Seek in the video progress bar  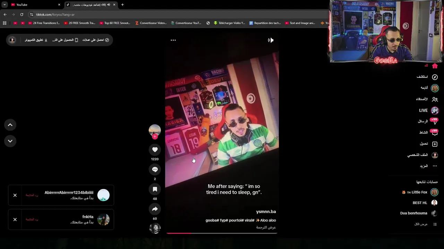coord(222,233)
